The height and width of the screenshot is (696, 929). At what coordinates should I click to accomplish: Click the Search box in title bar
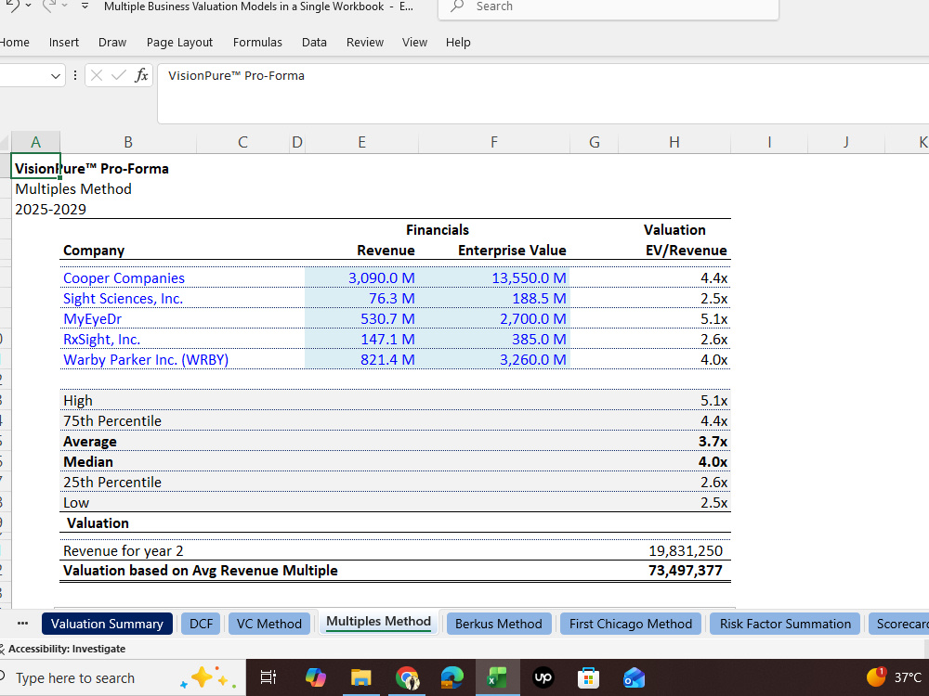[x=608, y=7]
